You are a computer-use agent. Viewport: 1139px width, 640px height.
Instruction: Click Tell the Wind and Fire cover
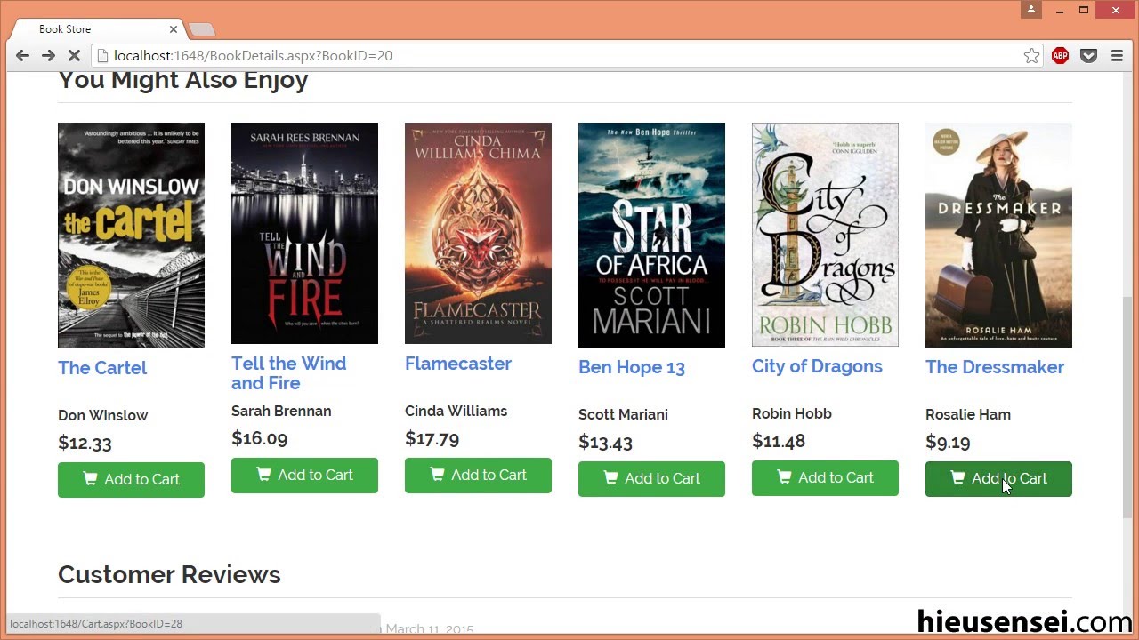304,233
